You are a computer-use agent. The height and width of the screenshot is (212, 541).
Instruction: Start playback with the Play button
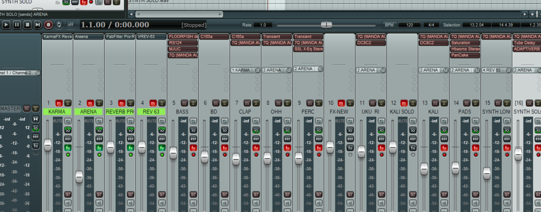[x=6, y=25]
